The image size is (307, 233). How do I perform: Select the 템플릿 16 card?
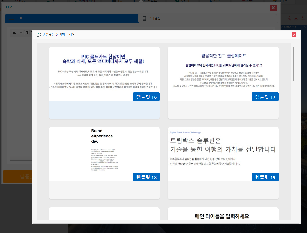[104, 83]
